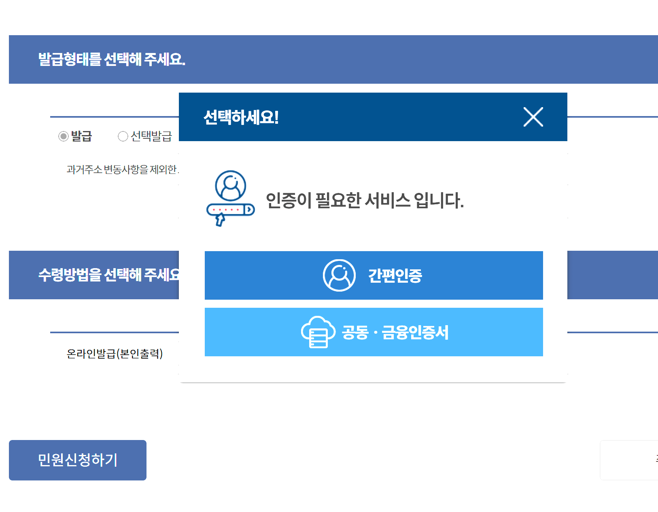Click the 민원신청하기 submit button
The width and height of the screenshot is (658, 512).
[77, 460]
